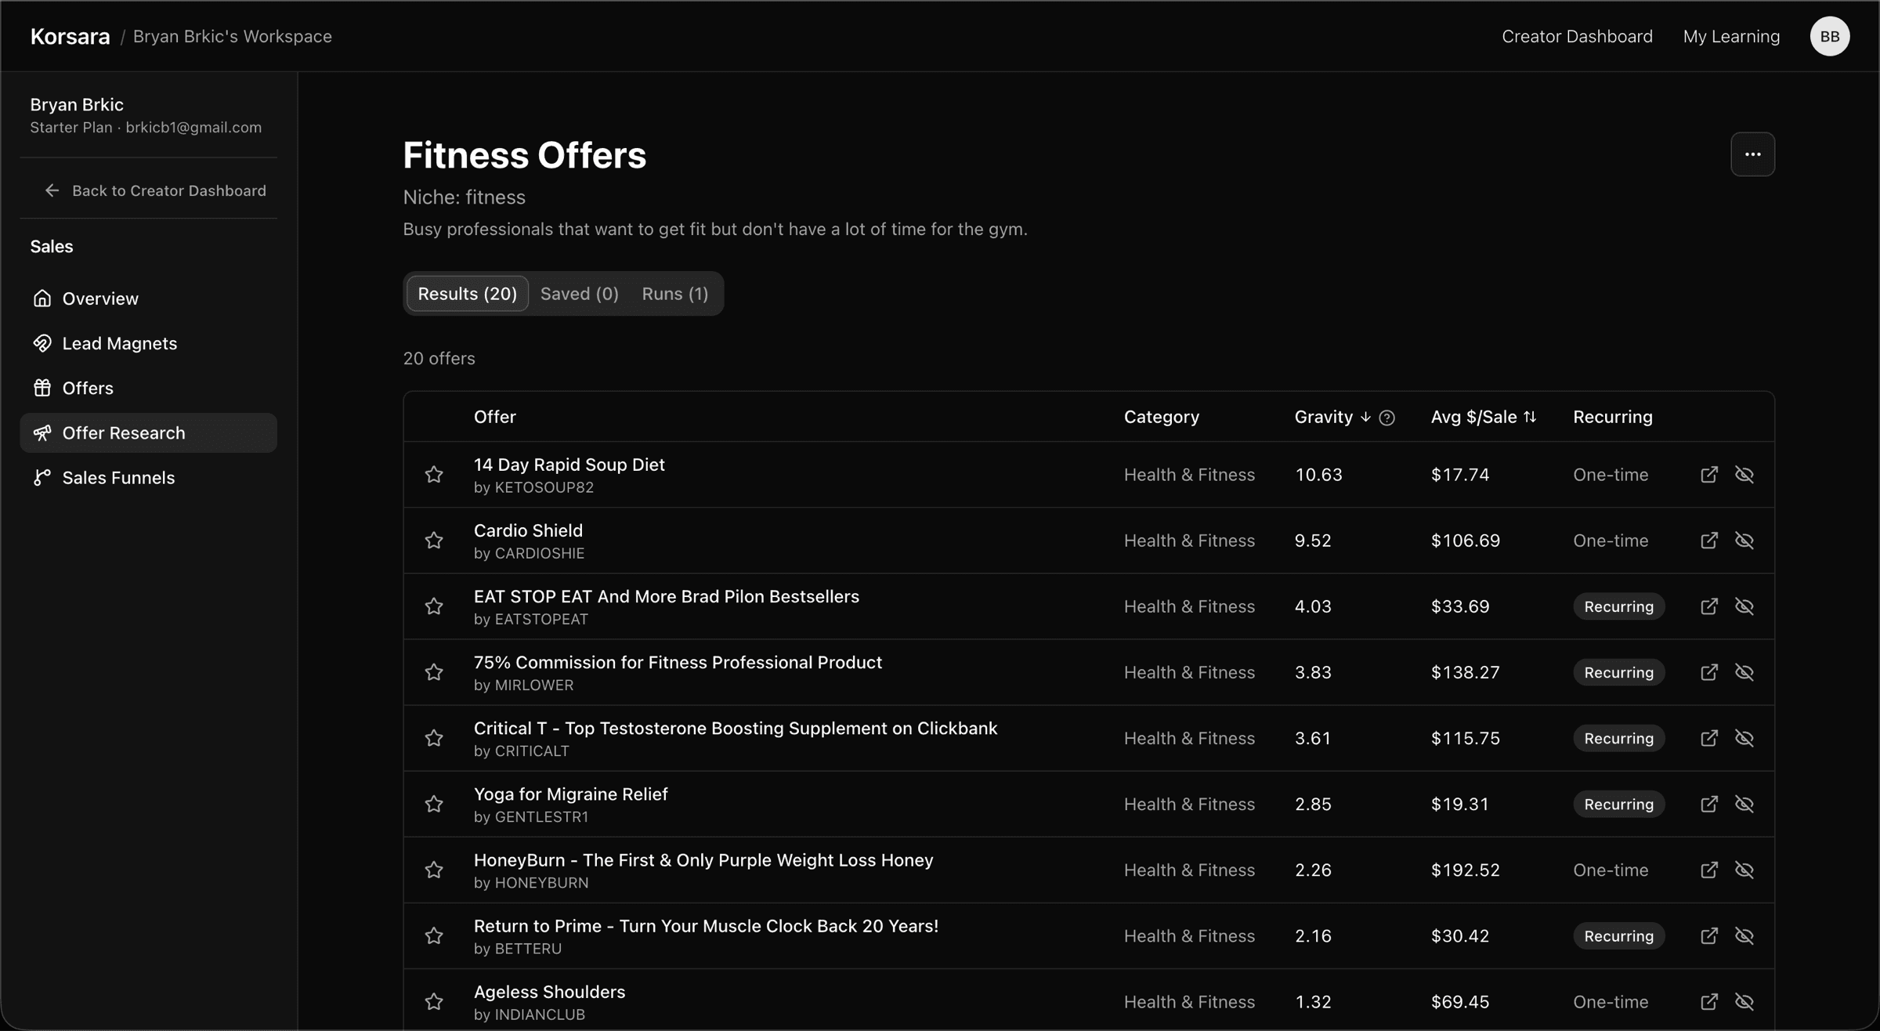Screen dimensions: 1880x1031
Task: Open external link for 14 Day Rapid Soup Diet
Action: 1708,475
